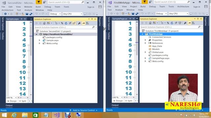Open Project menu in FirstWebApp window
This screenshot has height=118, width=211.
[134, 7]
